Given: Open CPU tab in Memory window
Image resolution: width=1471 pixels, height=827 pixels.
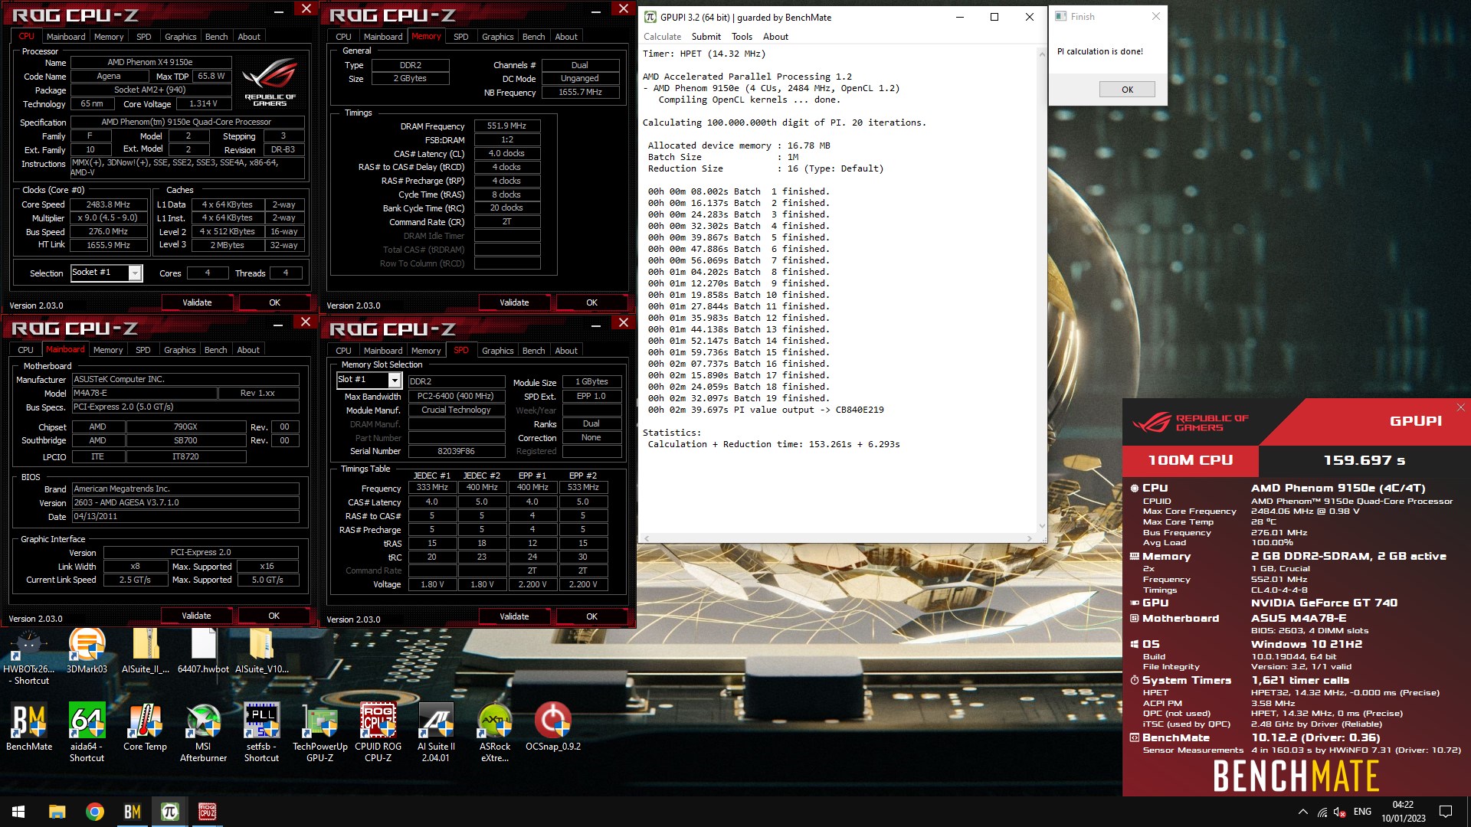Looking at the screenshot, I should click(343, 37).
